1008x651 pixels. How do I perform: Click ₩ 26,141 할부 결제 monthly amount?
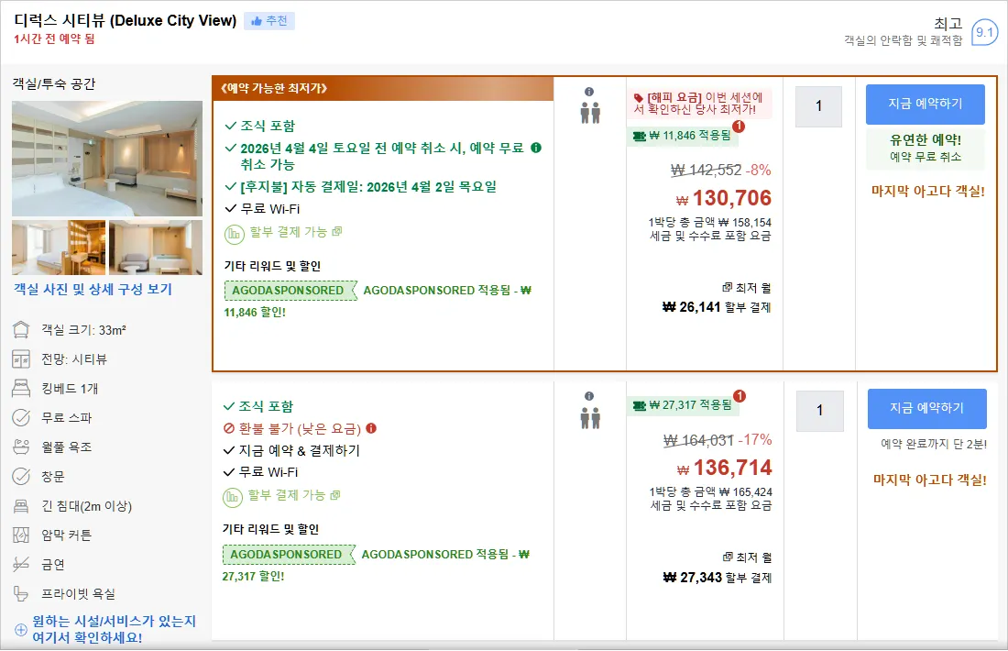[717, 307]
